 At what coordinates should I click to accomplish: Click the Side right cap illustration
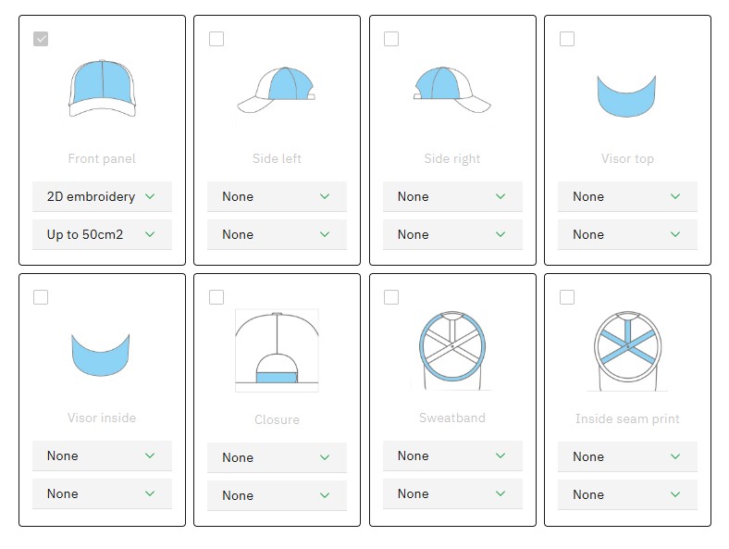[451, 90]
